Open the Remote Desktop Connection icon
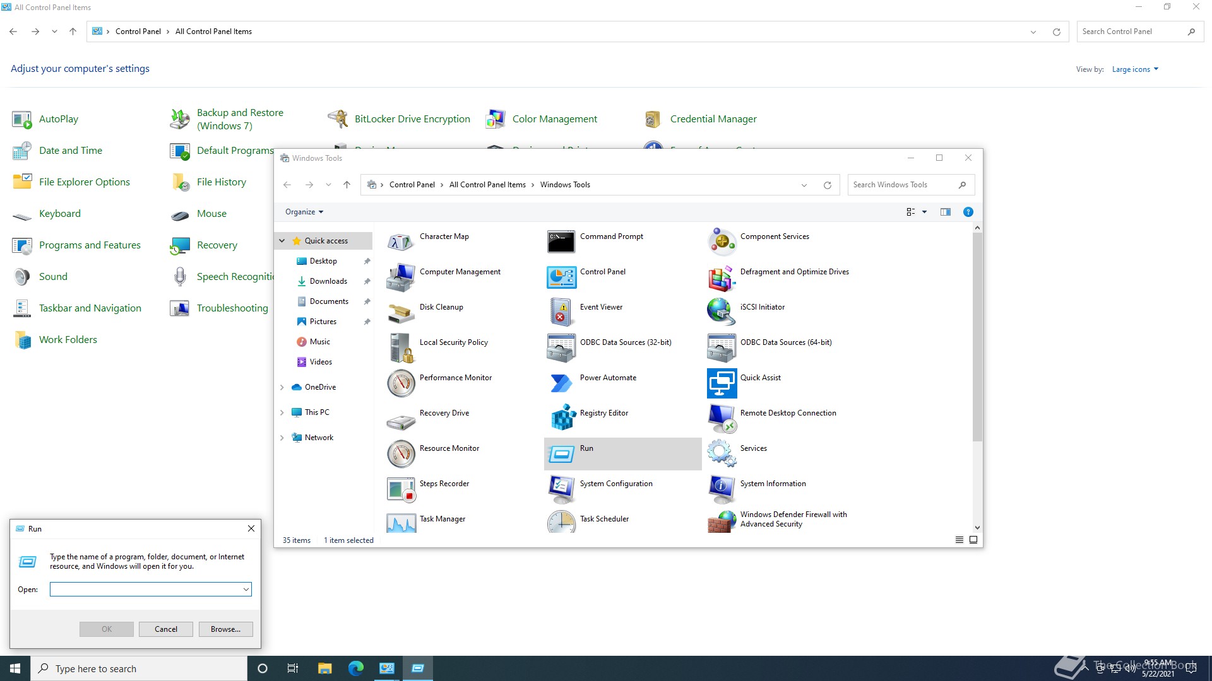1212x681 pixels. click(722, 418)
